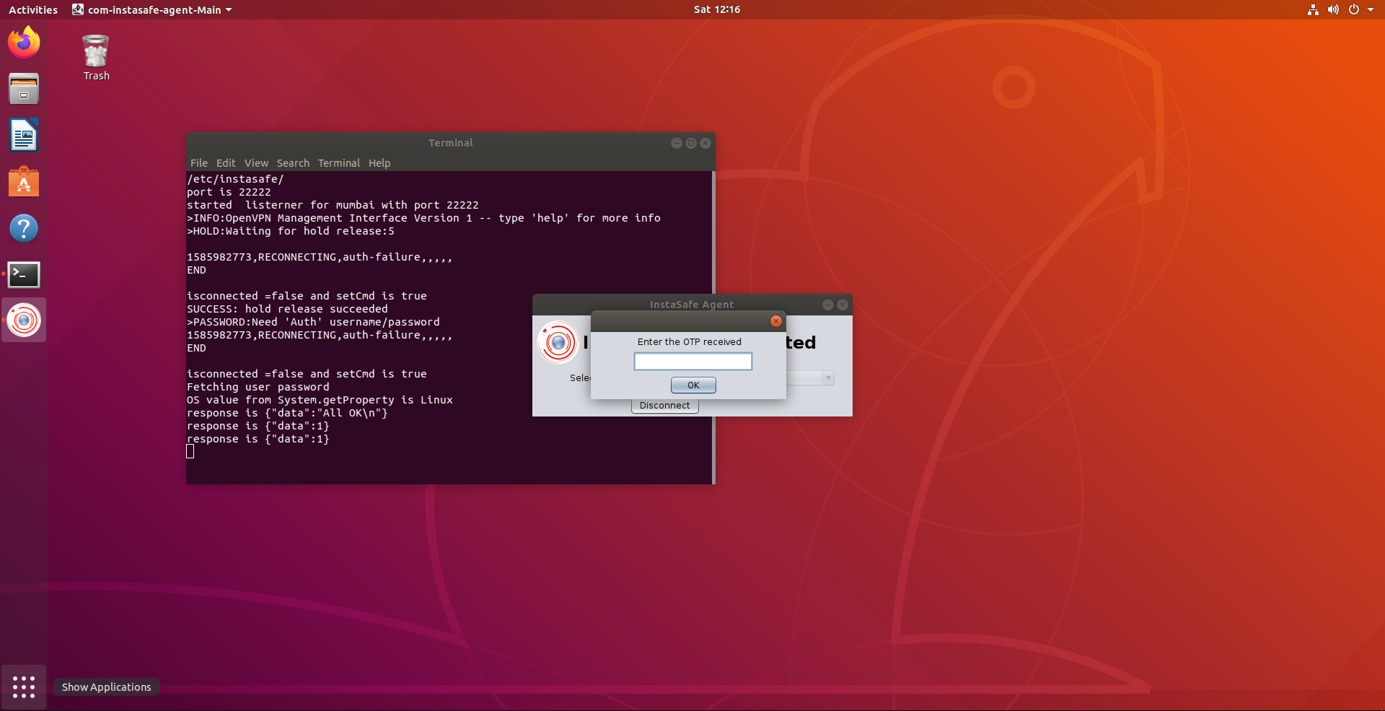
Task: Open the Terminal View menu
Action: 256,163
